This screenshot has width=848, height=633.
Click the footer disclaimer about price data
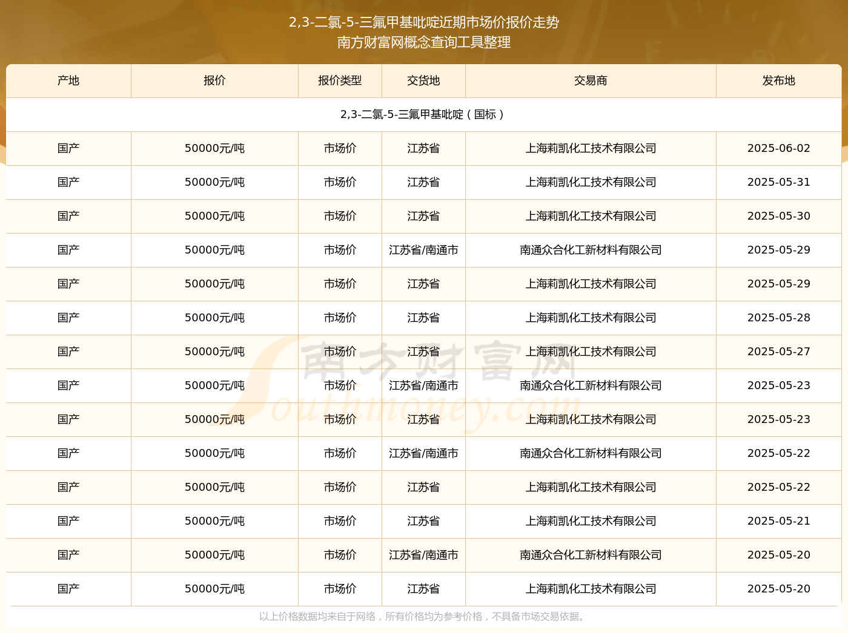tap(423, 617)
